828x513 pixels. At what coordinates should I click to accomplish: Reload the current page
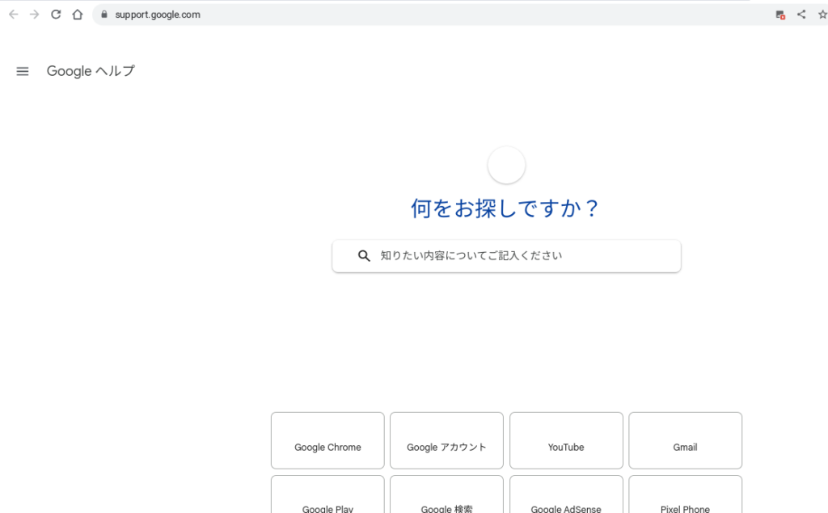pyautogui.click(x=56, y=15)
